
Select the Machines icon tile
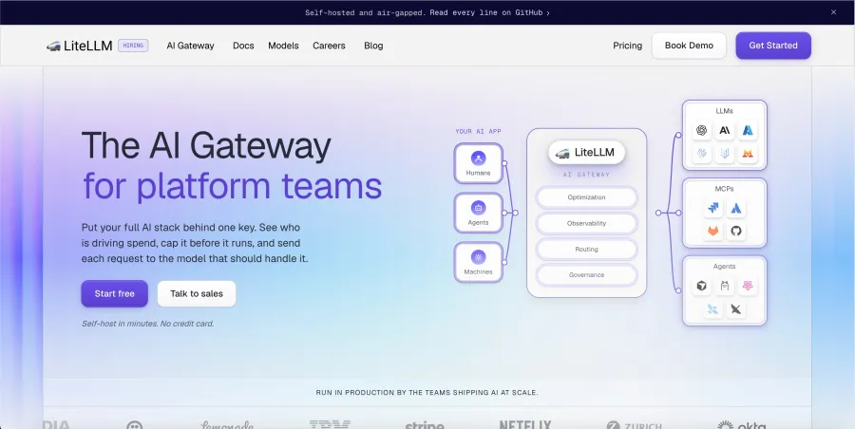coord(478,262)
